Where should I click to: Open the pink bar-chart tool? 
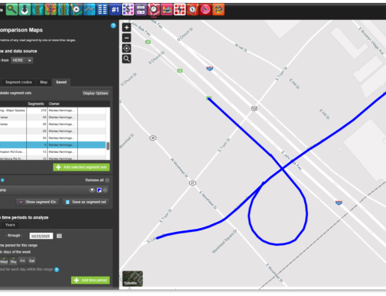167,10
